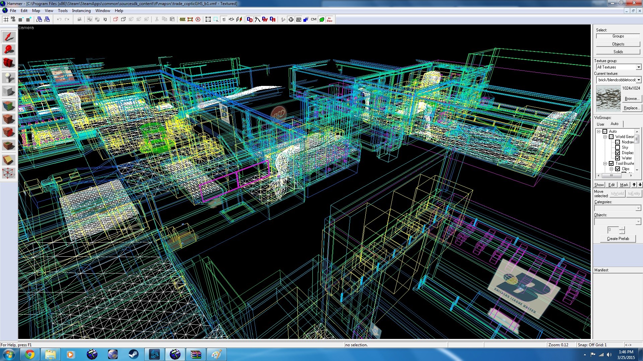
Task: Activate the Camera tool
Action: (9, 63)
